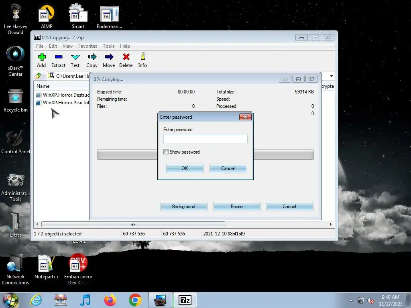Open the Favorites menu
Screen dimensions: 411x308
(88, 46)
